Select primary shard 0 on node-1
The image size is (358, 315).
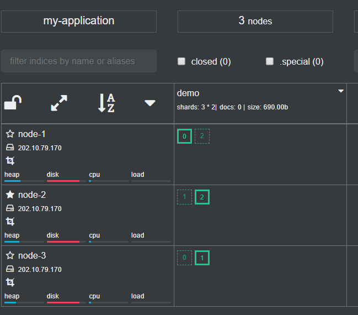[x=184, y=136]
